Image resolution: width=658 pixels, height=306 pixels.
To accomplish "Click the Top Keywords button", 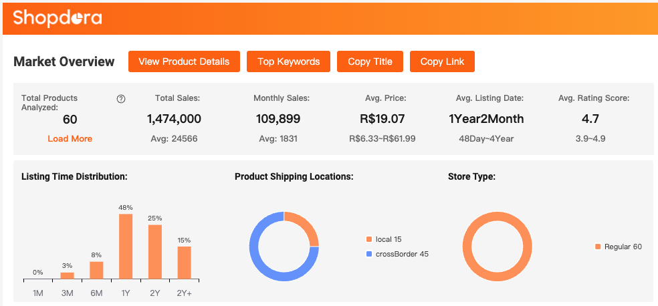I will (289, 61).
